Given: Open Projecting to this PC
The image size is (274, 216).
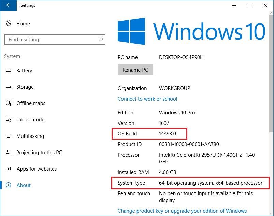Looking at the screenshot, I should 39,153.
